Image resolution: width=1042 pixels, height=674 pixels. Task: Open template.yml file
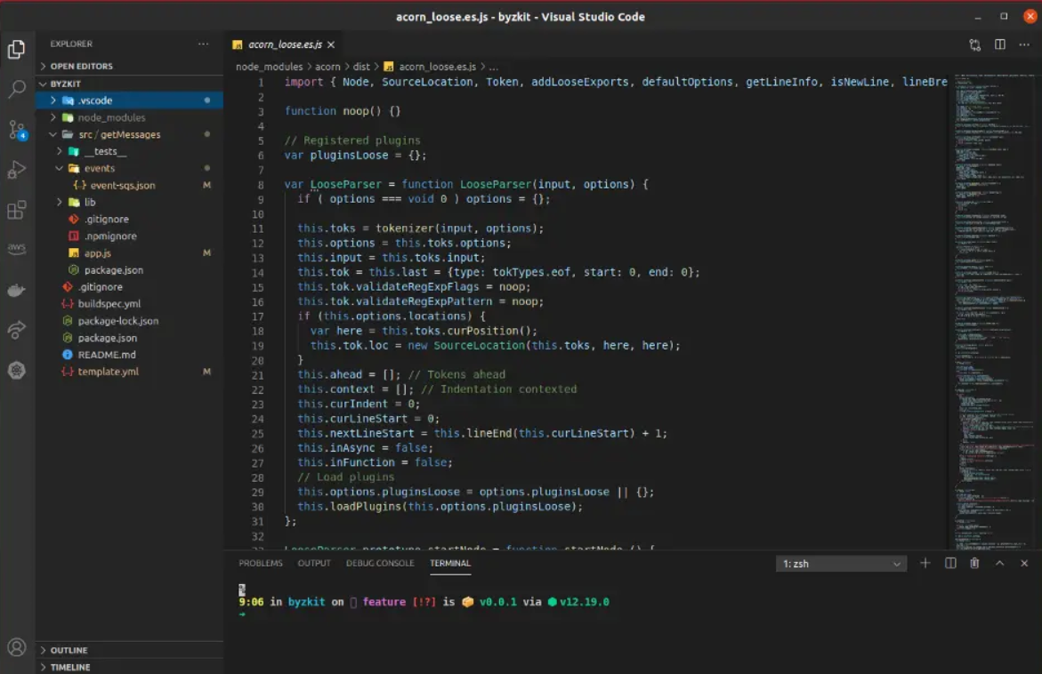[x=130, y=371]
